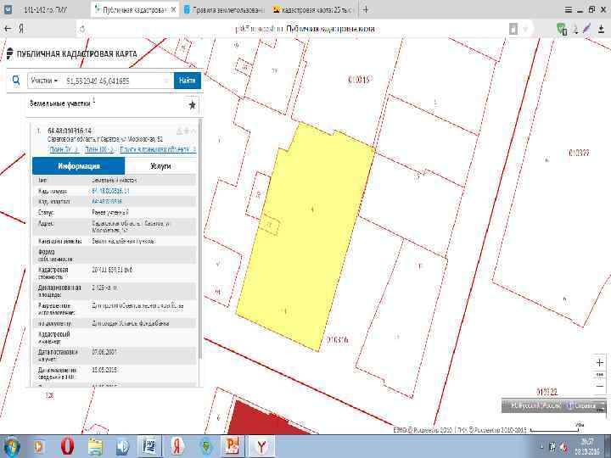The height and width of the screenshot is (458, 611).
Task: Open the browser hamburger menu
Action: pos(569,9)
